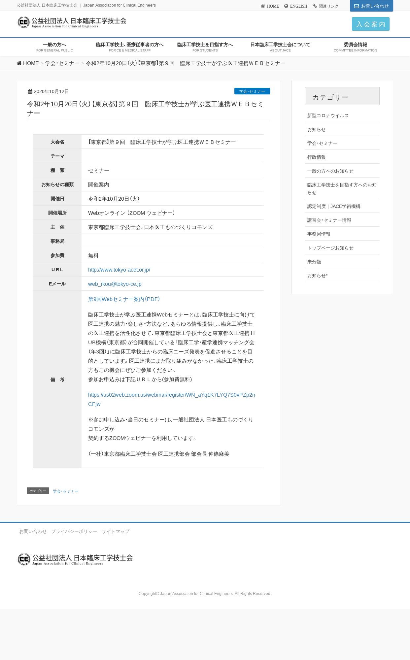410x660 pixels.
Task: Click the blue お問い合わせ button
Action: 371,6
